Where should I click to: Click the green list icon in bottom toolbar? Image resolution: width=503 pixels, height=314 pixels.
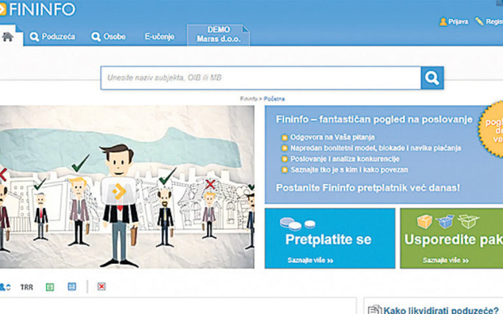tap(50, 287)
